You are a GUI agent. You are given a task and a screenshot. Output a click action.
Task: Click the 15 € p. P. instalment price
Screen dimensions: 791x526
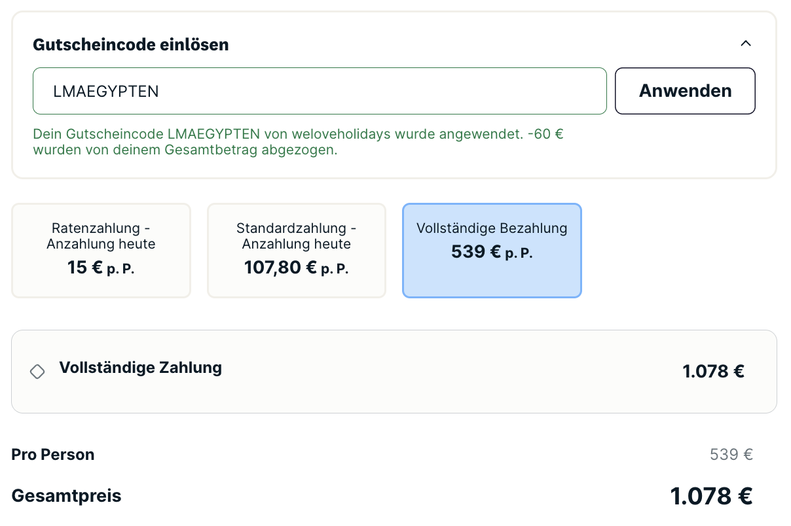101,268
